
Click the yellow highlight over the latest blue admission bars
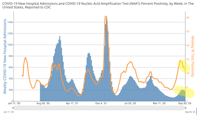coord(184,92)
